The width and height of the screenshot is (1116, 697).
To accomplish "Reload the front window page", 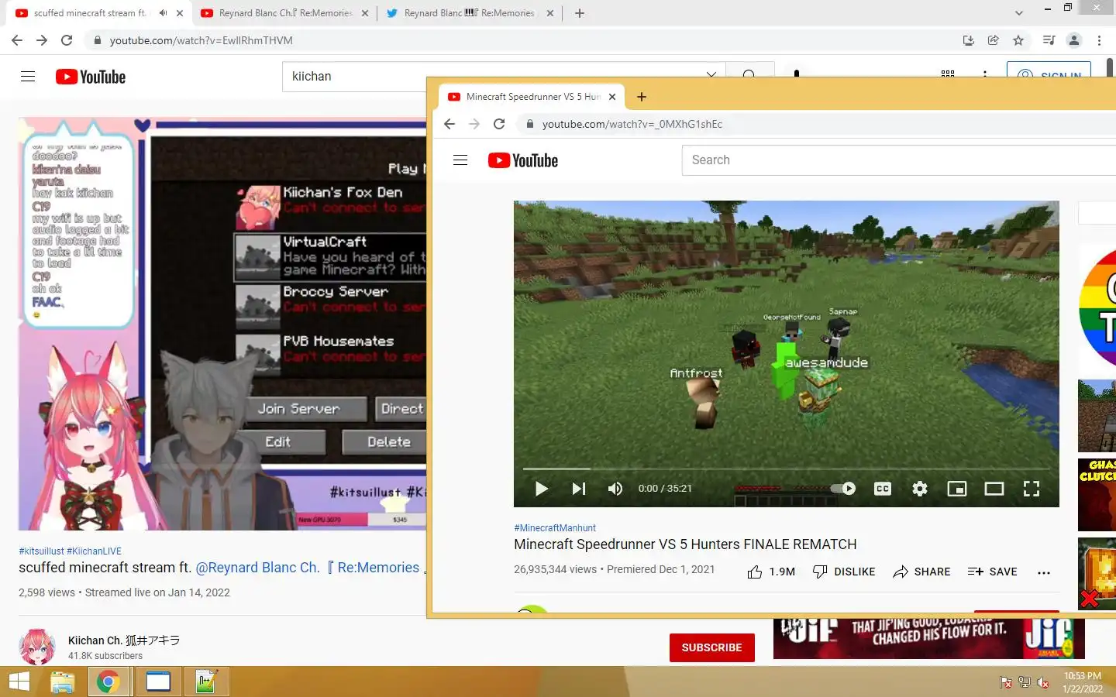I will point(499,124).
